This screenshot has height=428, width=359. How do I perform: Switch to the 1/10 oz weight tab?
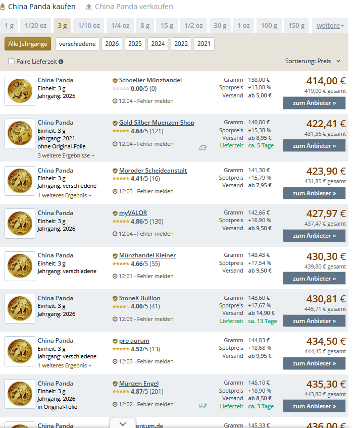(x=89, y=25)
